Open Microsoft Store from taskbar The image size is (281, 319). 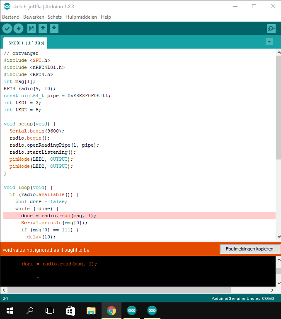(x=70, y=310)
